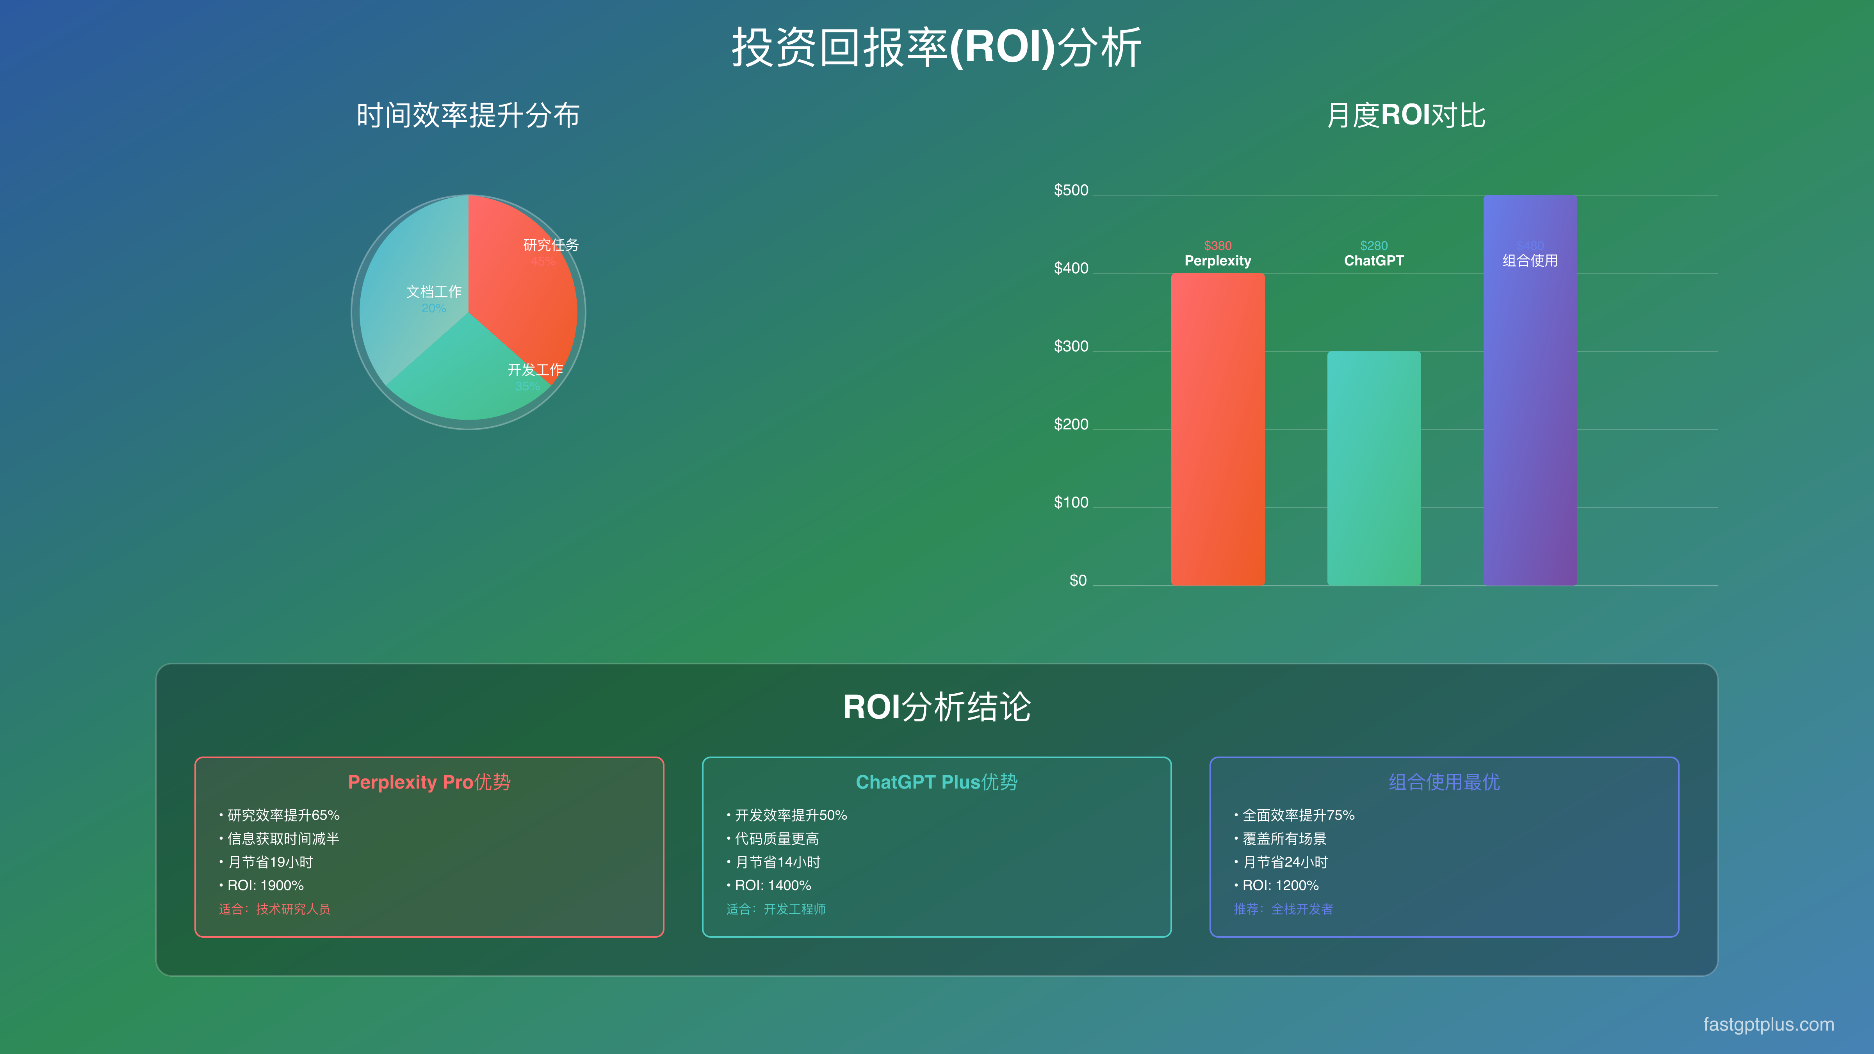Click the 组合使用 bar label

(1530, 260)
